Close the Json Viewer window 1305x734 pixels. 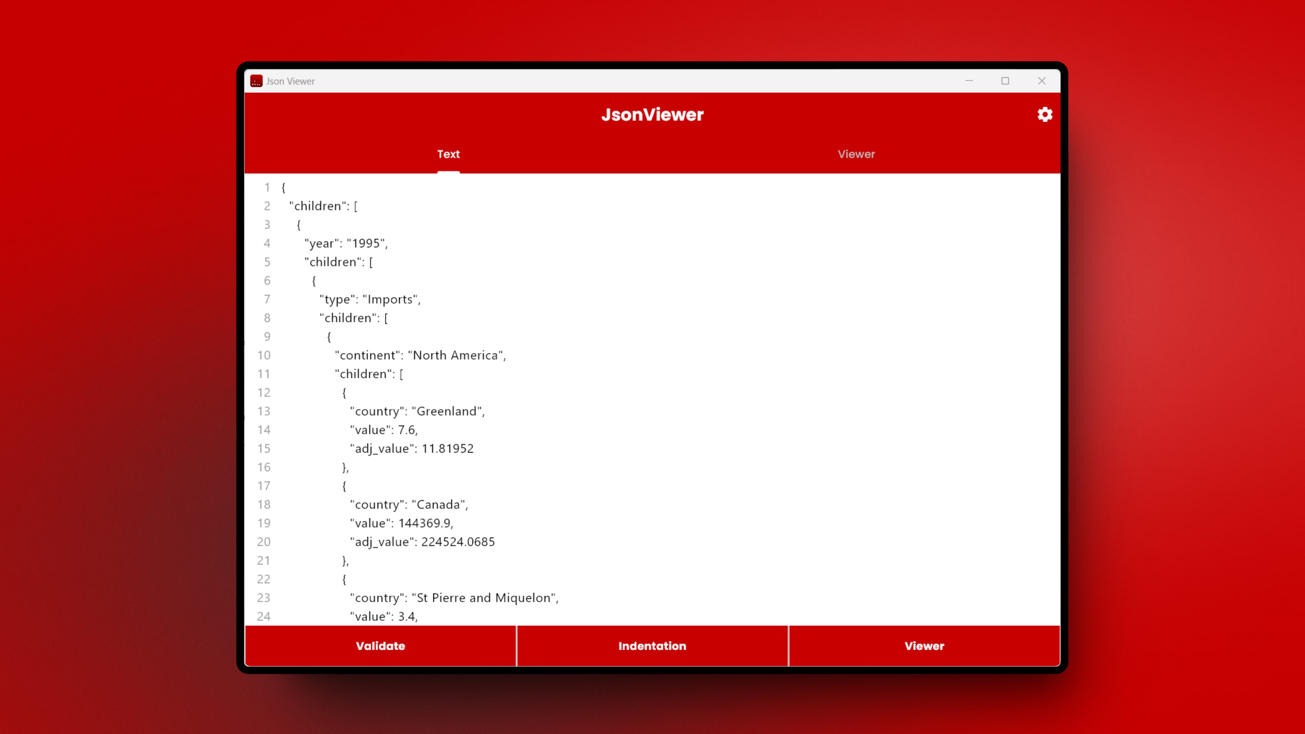point(1042,81)
